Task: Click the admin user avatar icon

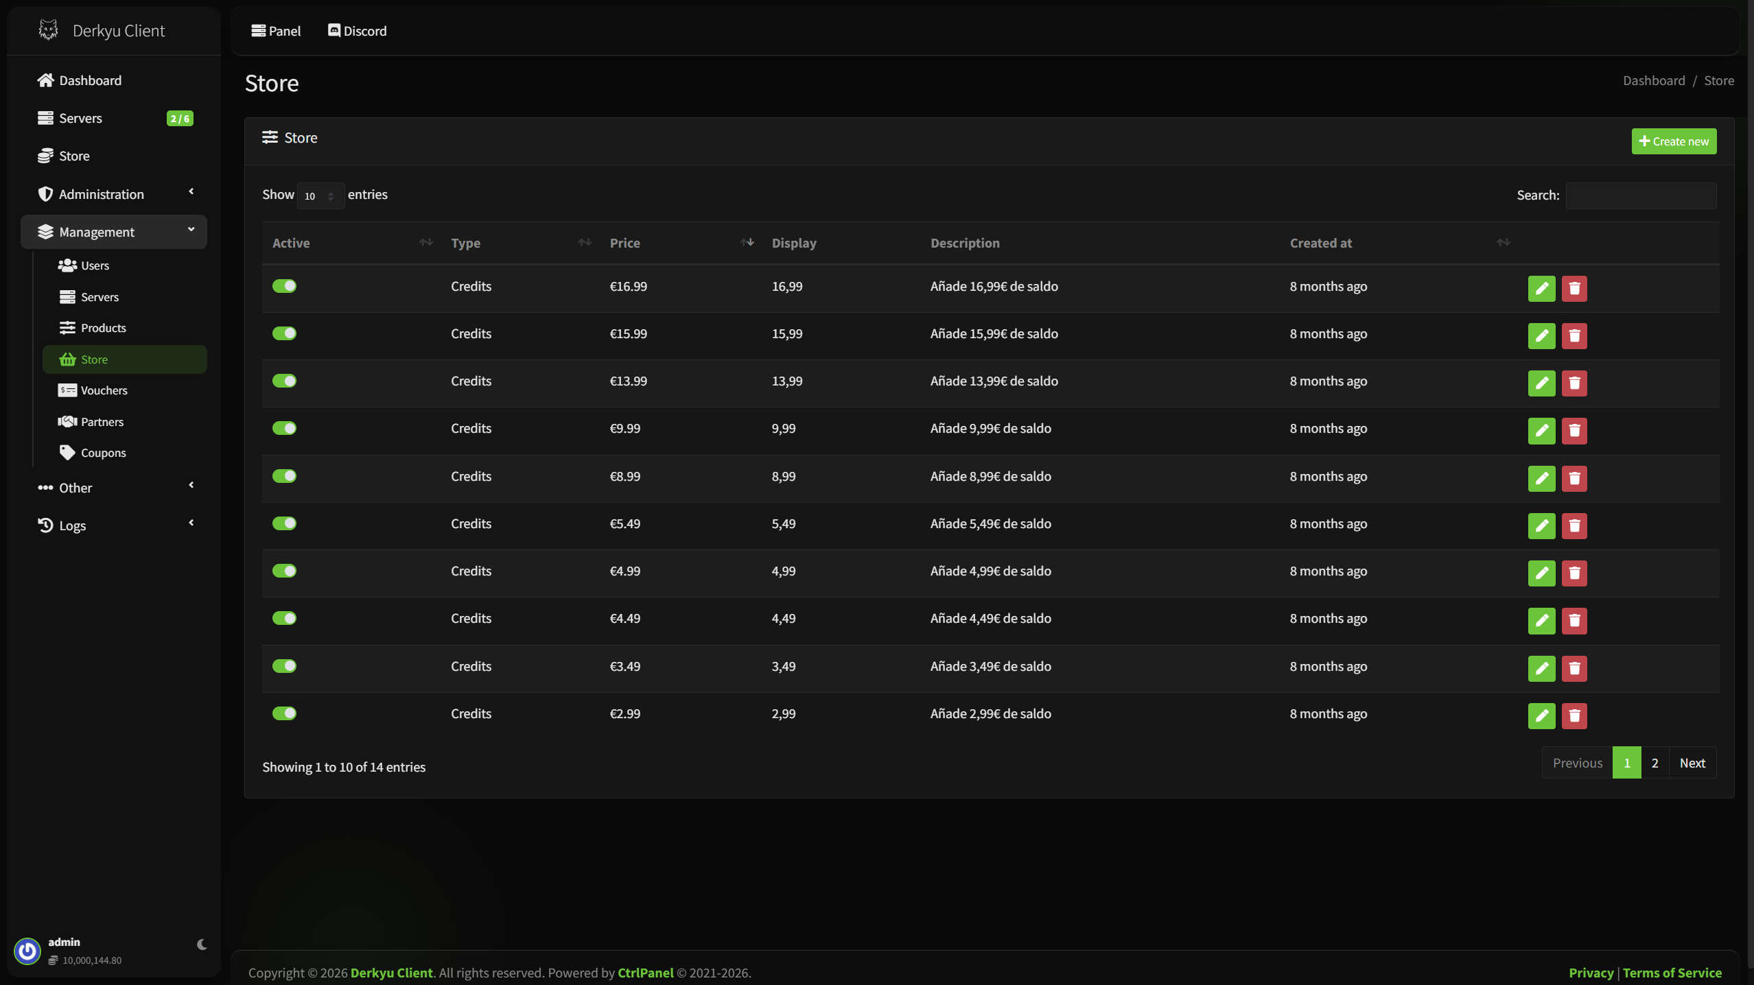Action: pos(27,951)
